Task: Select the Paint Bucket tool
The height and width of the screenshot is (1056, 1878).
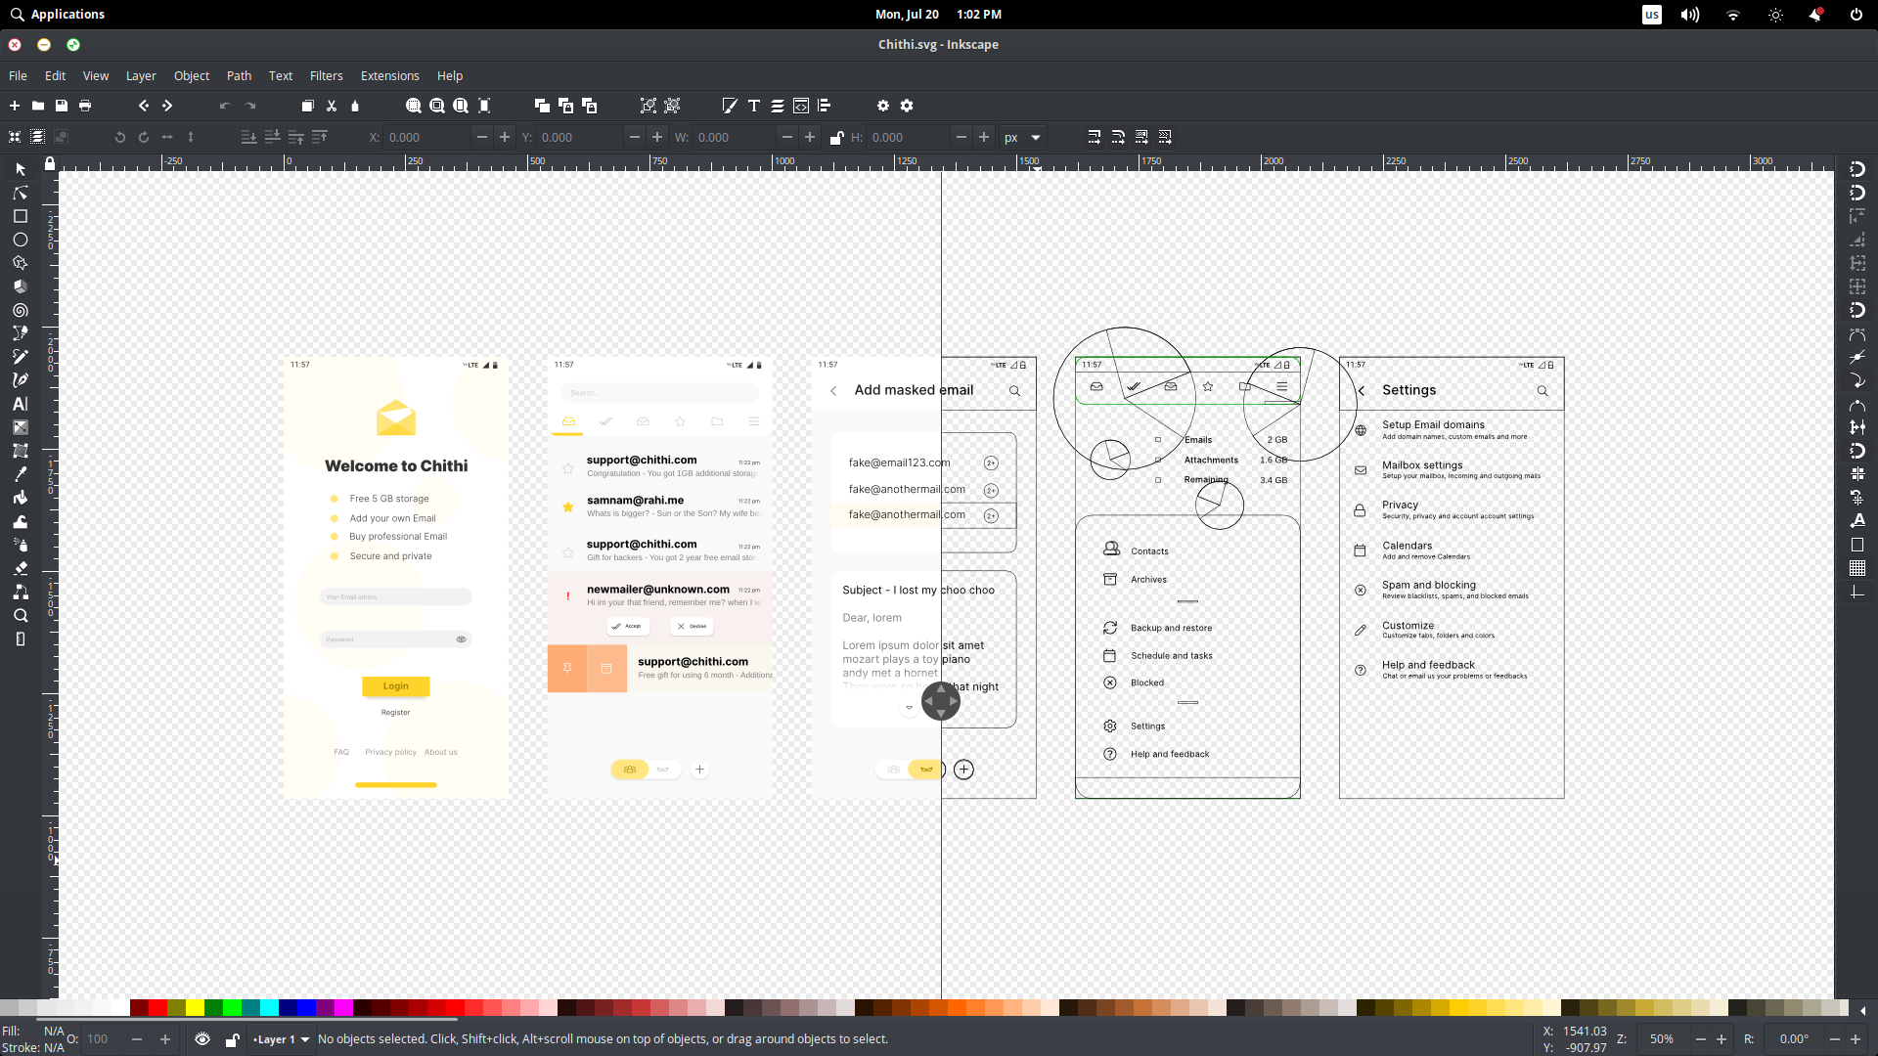Action: (x=20, y=498)
